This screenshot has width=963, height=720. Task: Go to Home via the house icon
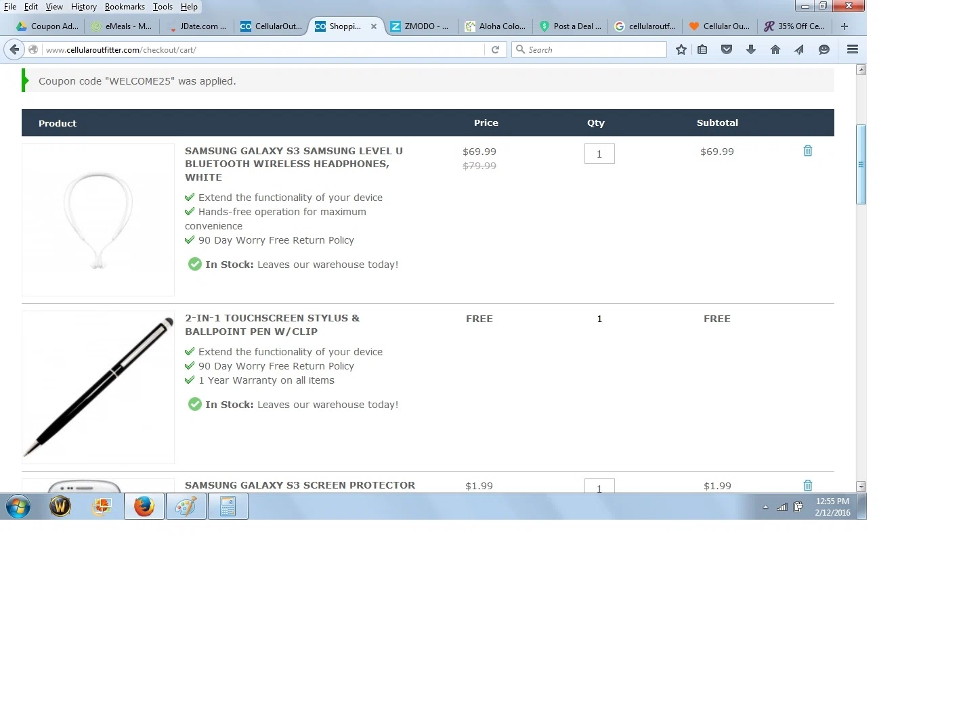(x=775, y=49)
